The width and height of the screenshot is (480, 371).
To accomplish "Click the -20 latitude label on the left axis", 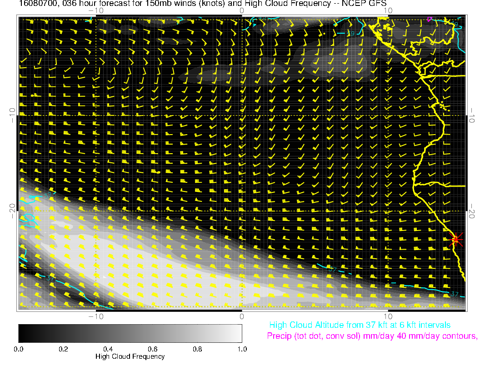I will (x=13, y=211).
